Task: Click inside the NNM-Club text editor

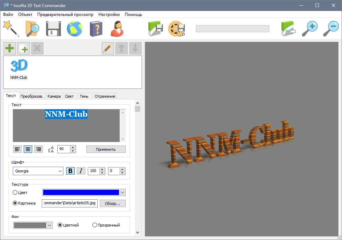Action: point(66,126)
